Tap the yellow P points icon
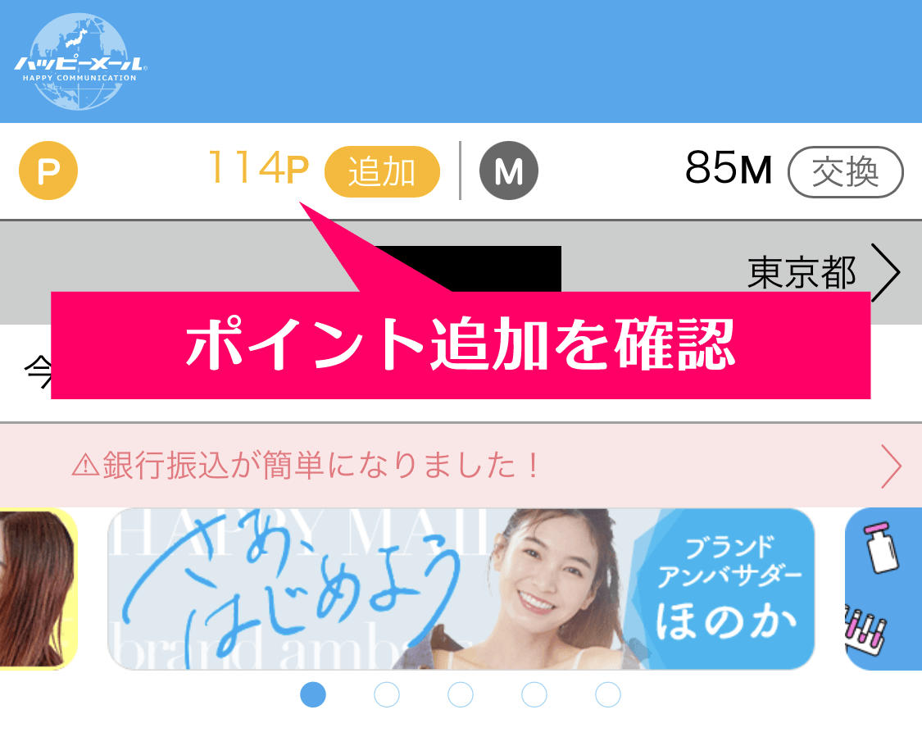Screen dimensions: 922x746 click(48, 171)
